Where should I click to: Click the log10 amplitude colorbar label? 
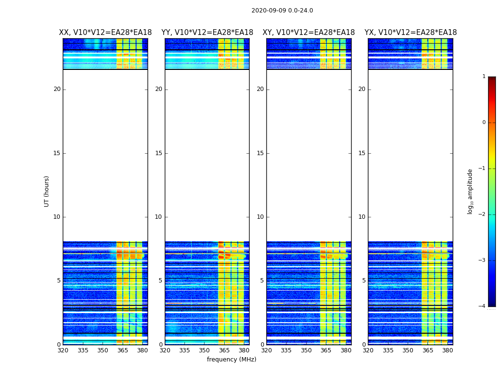(470, 191)
